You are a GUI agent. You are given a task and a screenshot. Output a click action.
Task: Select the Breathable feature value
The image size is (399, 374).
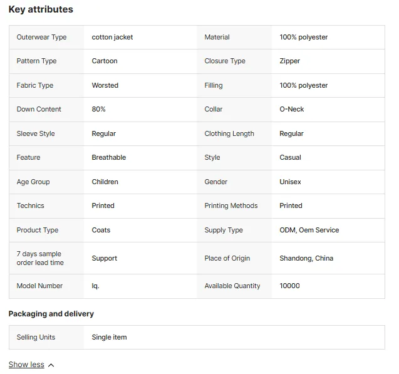coord(108,157)
